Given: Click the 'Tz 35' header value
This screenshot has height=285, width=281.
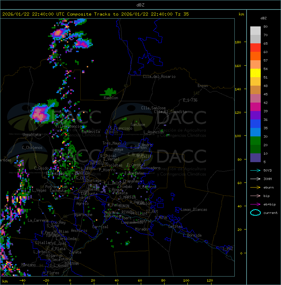Looking at the screenshot, I should (182, 14).
